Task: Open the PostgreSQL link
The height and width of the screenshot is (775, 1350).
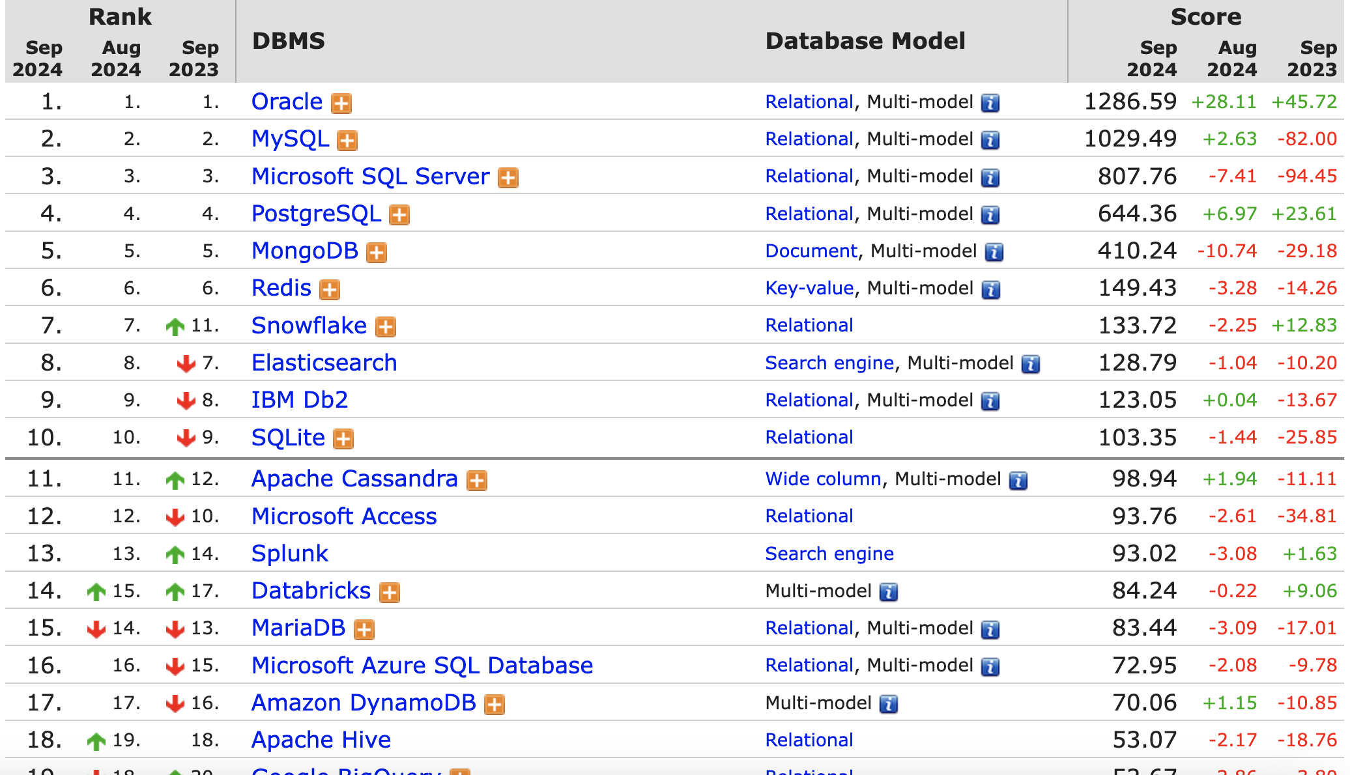Action: [316, 214]
